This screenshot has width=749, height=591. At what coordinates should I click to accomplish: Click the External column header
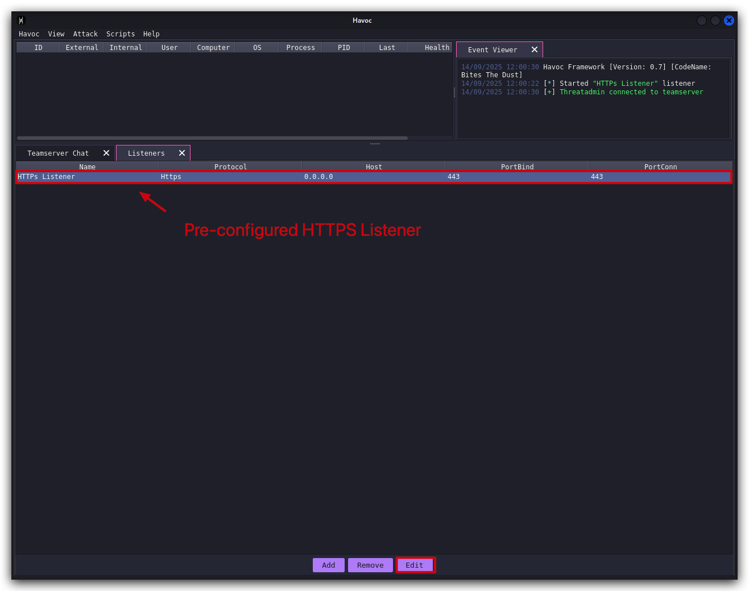pos(82,48)
